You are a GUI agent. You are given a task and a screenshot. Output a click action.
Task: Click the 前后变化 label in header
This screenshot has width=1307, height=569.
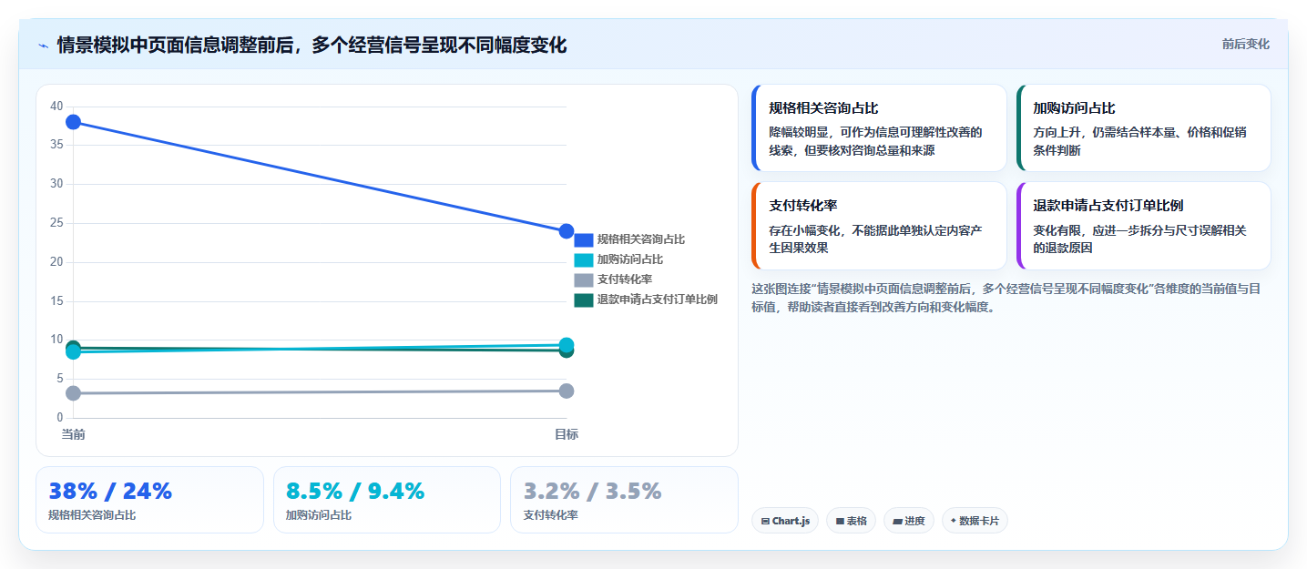pos(1245,45)
